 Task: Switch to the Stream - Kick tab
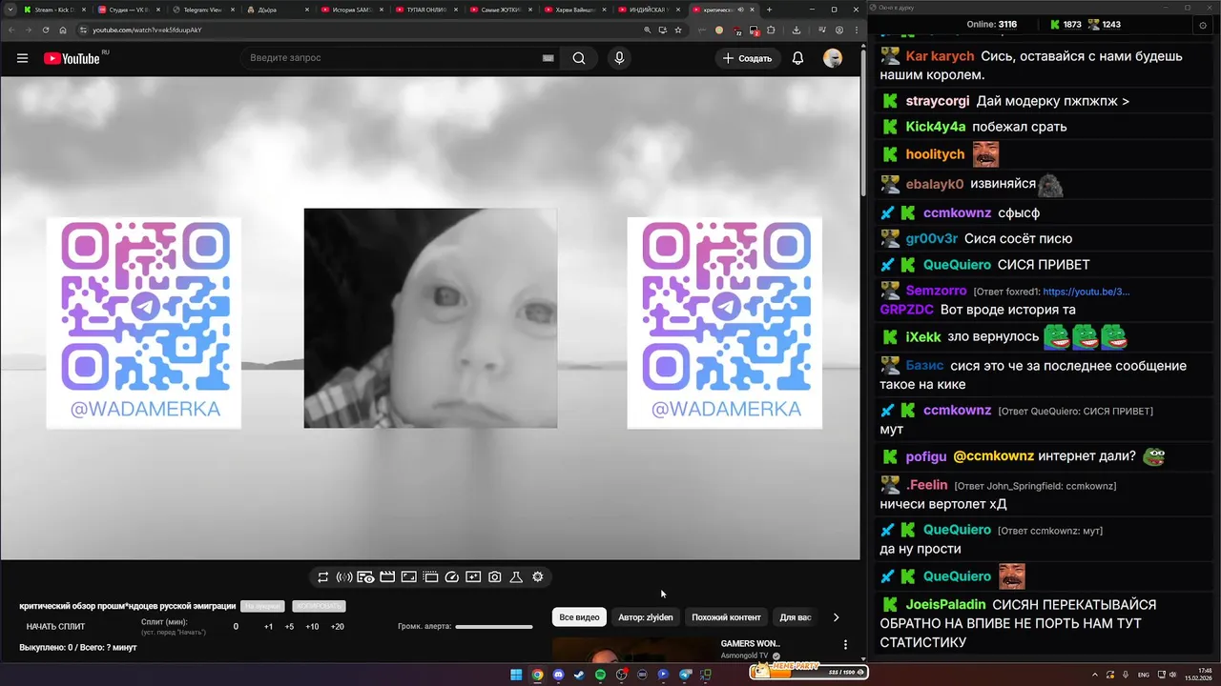(54, 10)
